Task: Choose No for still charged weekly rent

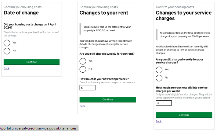Action: pos(83,69)
